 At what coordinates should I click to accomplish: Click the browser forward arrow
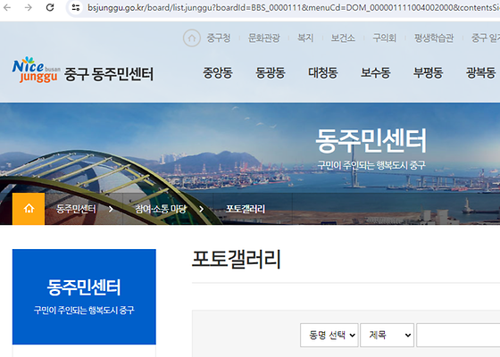pos(29,7)
